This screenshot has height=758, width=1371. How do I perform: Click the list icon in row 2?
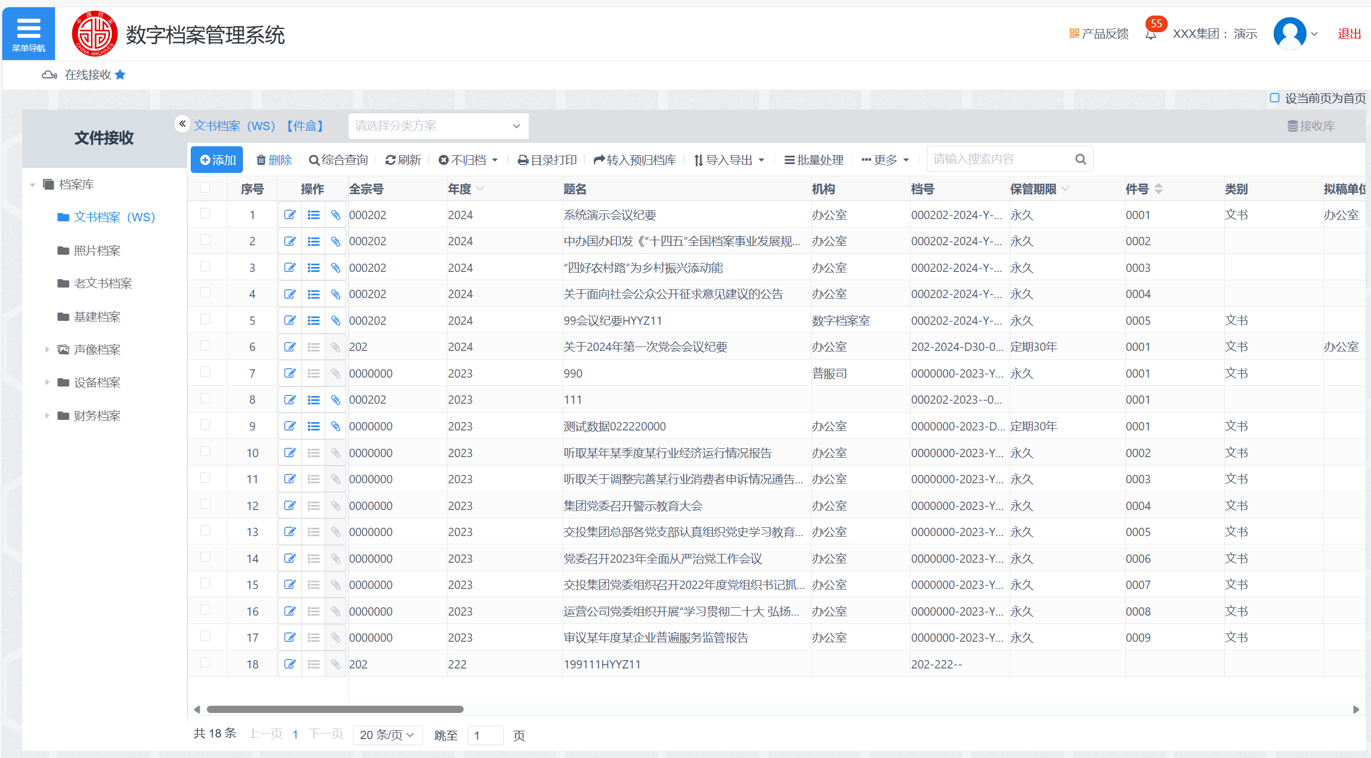[314, 241]
